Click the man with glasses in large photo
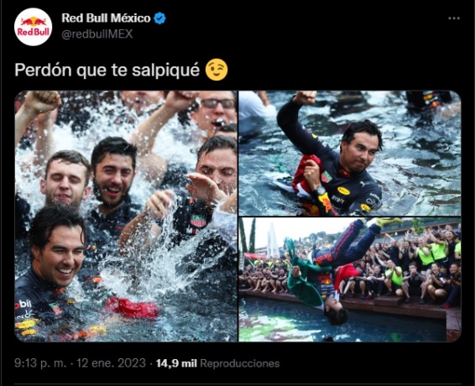Screen dimensions: 475x386 click(x=215, y=111)
